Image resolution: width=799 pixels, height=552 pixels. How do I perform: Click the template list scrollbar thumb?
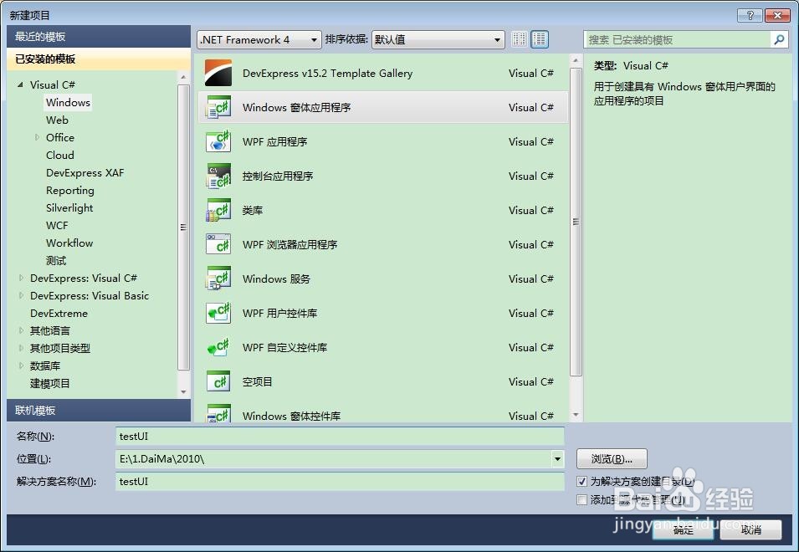576,222
